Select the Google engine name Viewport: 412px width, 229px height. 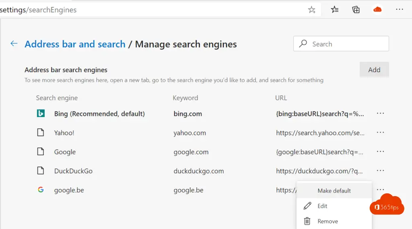(x=65, y=152)
